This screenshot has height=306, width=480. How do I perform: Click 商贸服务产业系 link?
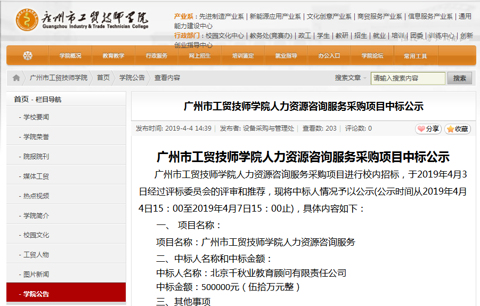[380, 16]
